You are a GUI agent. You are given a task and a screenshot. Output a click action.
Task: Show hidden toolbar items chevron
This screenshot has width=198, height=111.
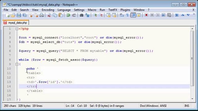pos(194,14)
